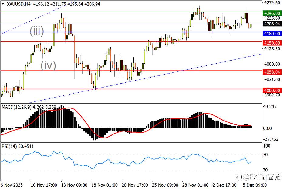Select the time axis label '5 Dec 09:00'
284x189 pixels.
coord(255,185)
